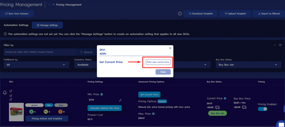Click Save in the price dialog

click(x=163, y=72)
